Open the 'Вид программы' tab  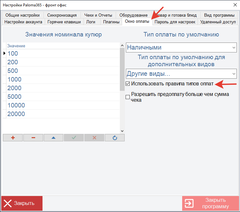(219, 15)
